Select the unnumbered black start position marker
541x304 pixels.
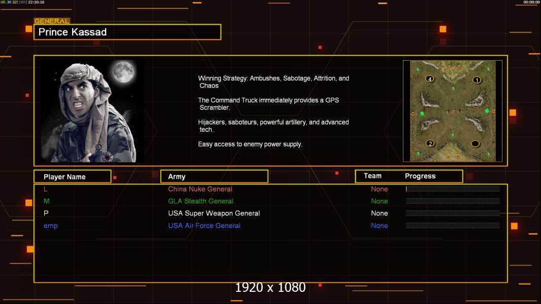[475, 143]
